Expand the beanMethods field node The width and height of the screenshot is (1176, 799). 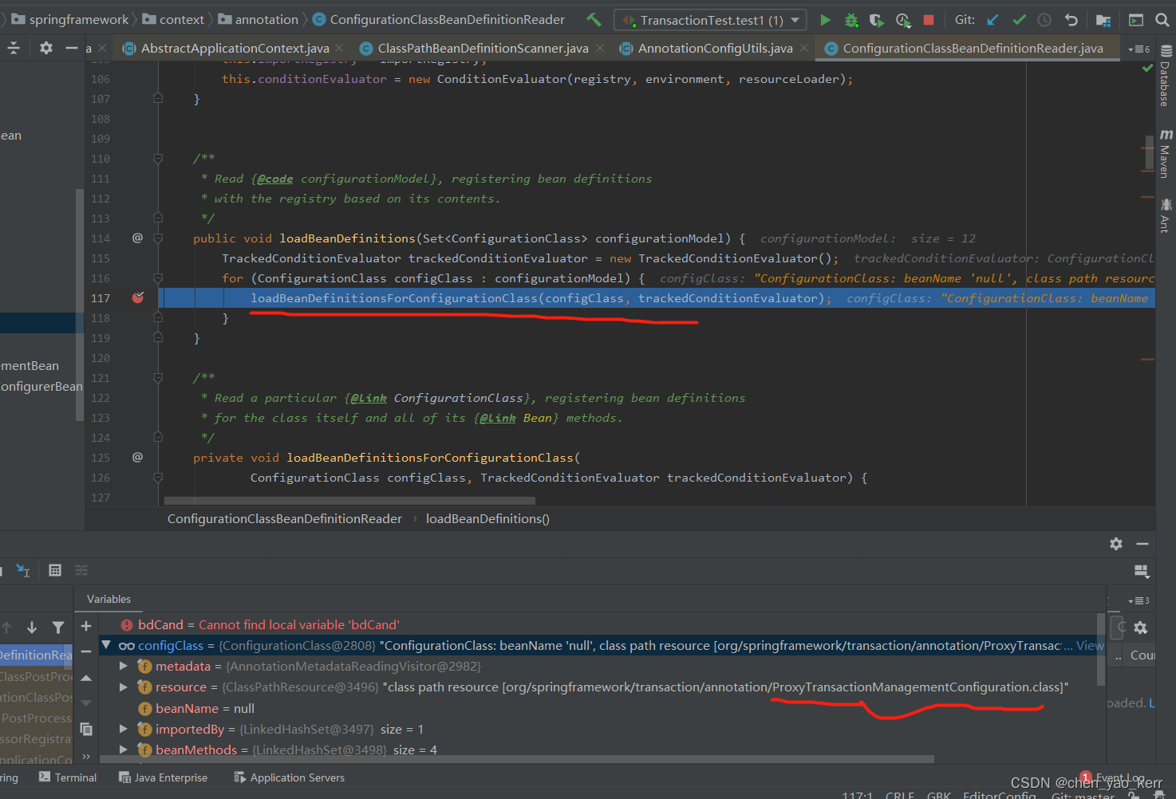point(123,749)
